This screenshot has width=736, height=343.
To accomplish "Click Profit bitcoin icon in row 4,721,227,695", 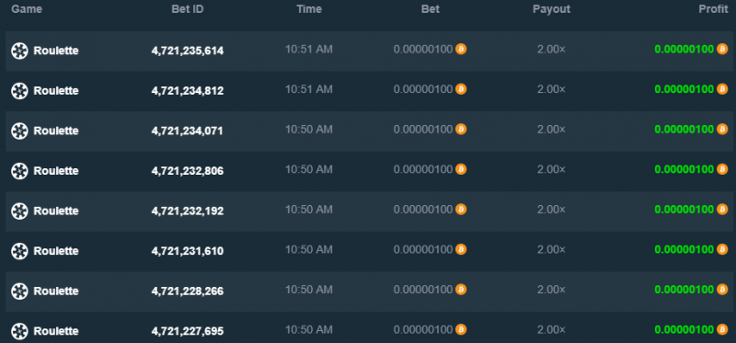I will tap(722, 329).
